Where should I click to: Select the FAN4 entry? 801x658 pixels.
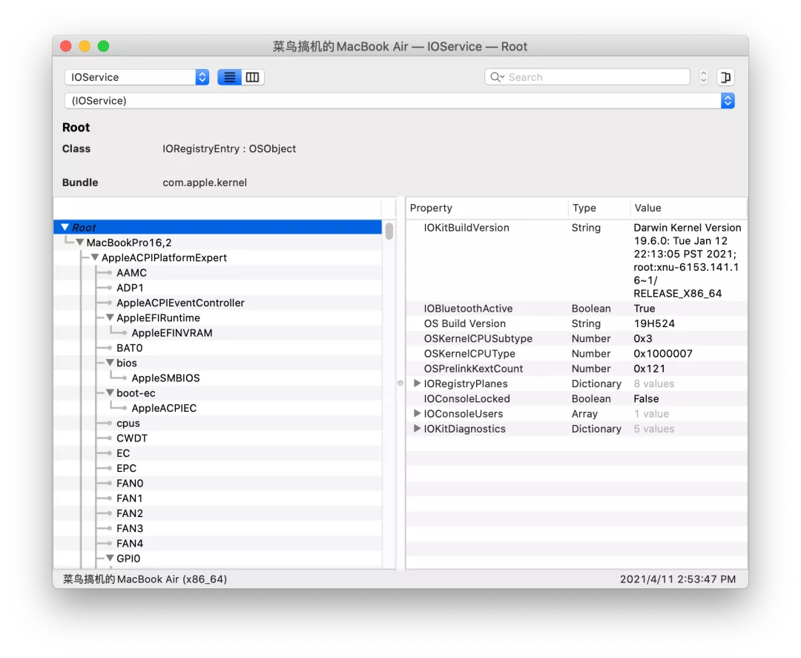click(130, 544)
